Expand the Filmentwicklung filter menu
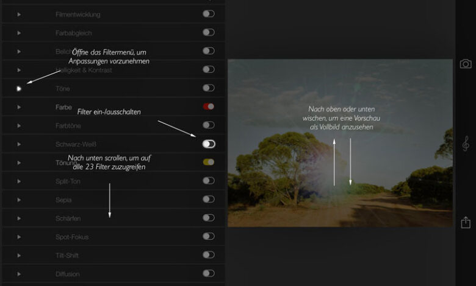 [19, 14]
